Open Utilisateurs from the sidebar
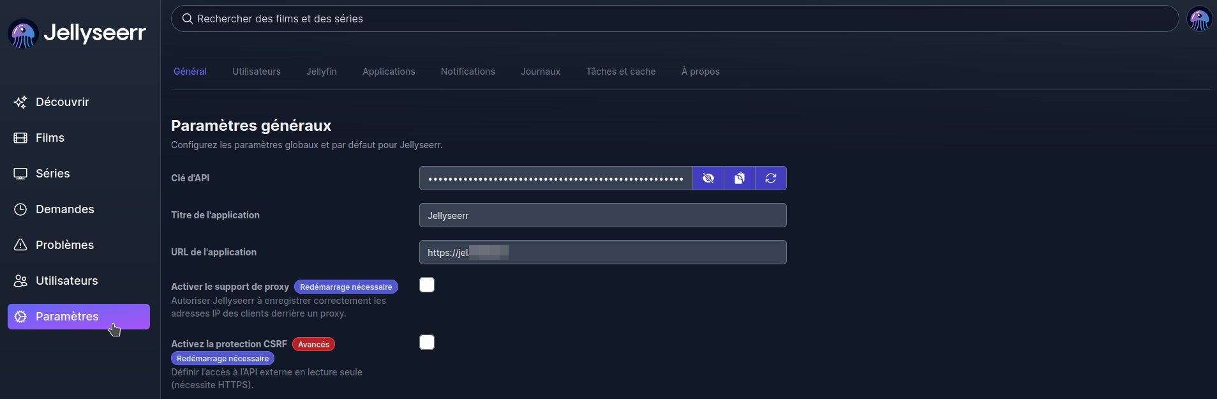1217x399 pixels. [78, 281]
